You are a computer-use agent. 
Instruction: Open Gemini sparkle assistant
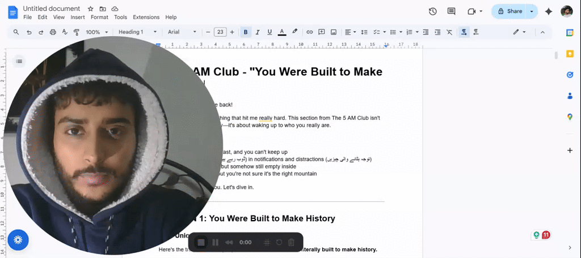[549, 11]
